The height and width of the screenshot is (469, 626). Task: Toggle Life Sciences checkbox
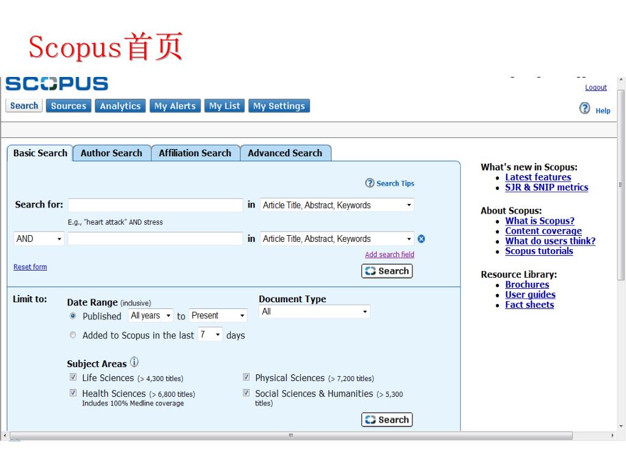coord(73,377)
